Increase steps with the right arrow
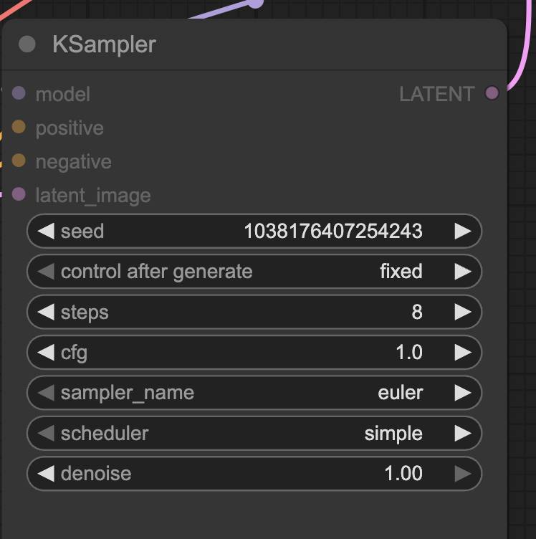536x539 pixels. [x=463, y=312]
